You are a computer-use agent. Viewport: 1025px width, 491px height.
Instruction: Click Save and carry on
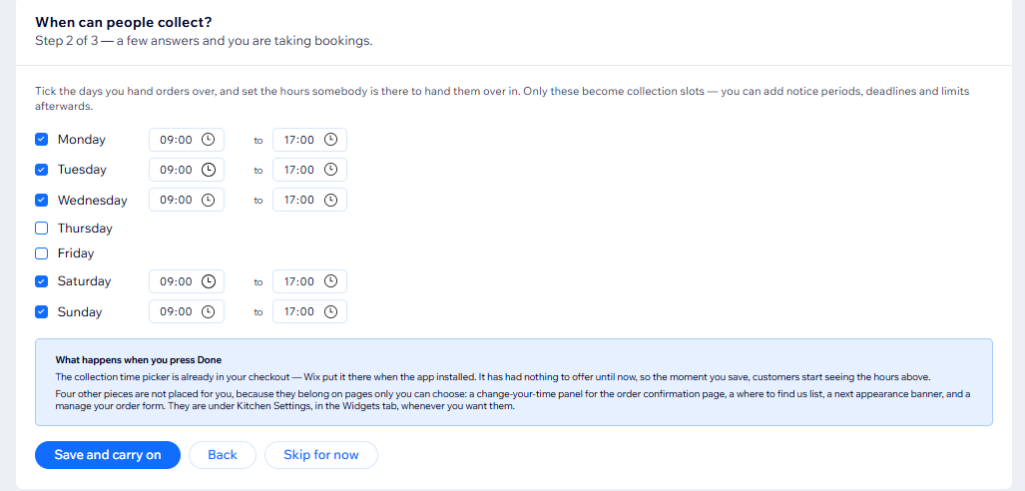pyautogui.click(x=108, y=455)
